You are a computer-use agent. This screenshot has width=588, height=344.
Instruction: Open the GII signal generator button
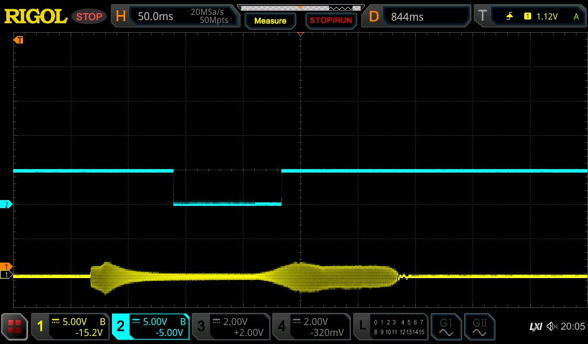coord(479,326)
